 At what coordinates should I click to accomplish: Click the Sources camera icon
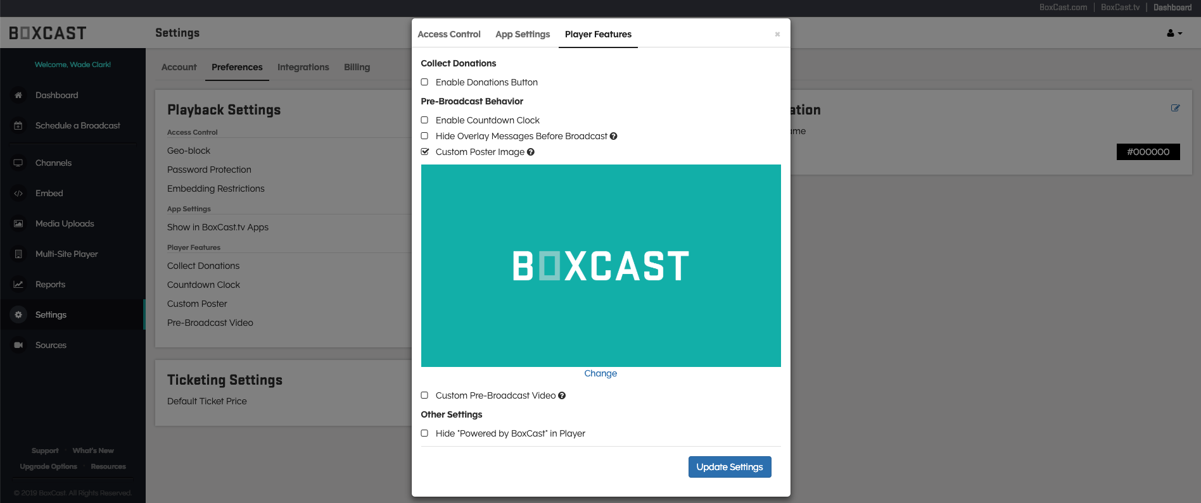point(18,345)
